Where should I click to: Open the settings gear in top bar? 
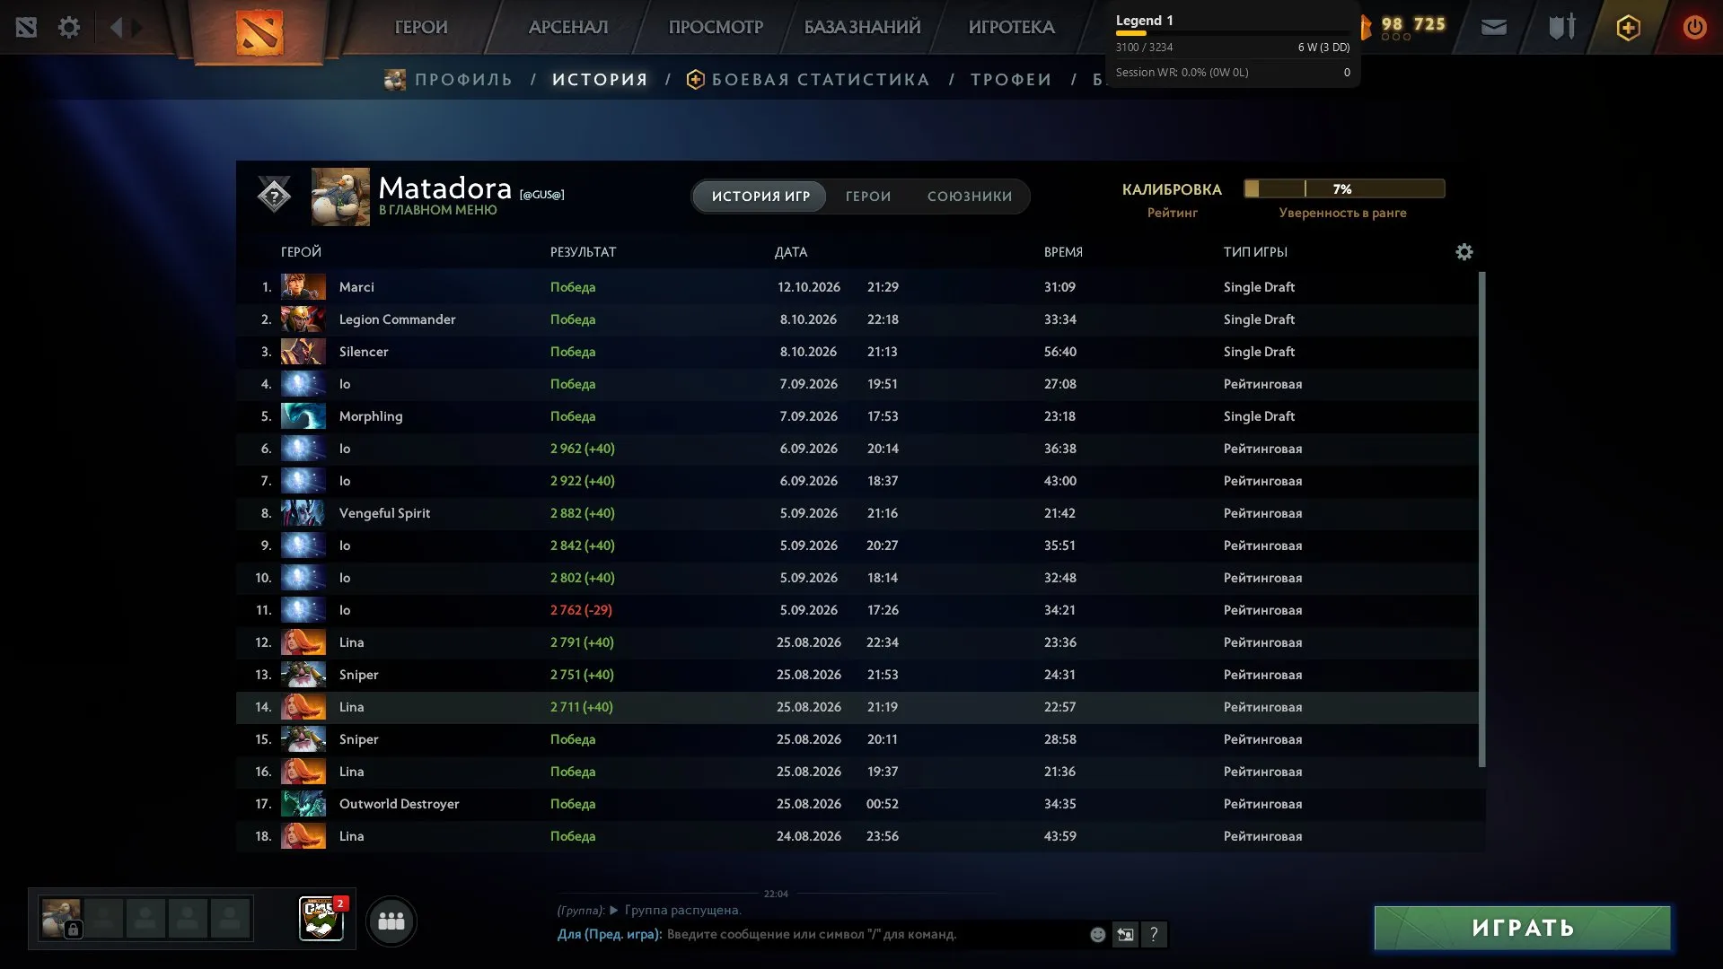(69, 27)
